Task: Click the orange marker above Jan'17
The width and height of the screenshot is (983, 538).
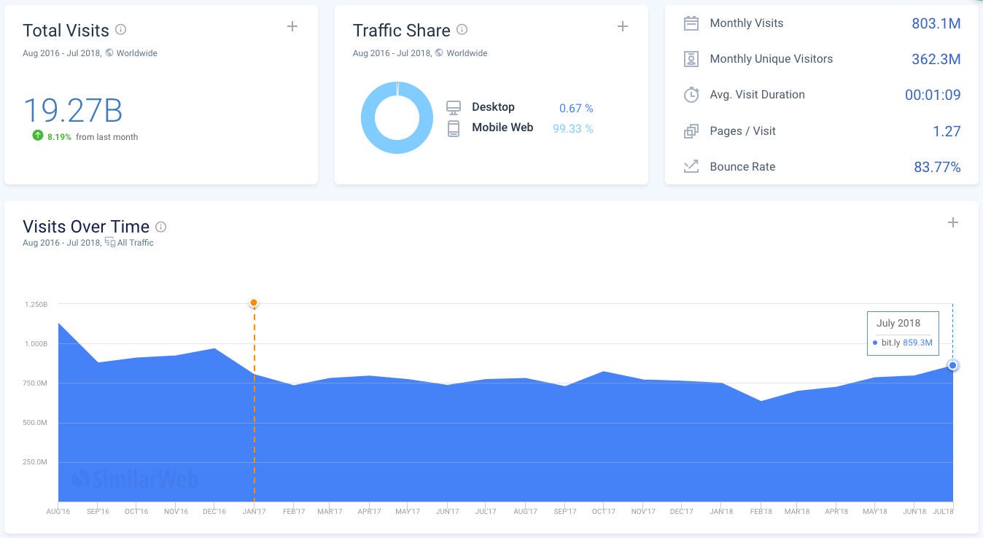Action: pos(254,303)
